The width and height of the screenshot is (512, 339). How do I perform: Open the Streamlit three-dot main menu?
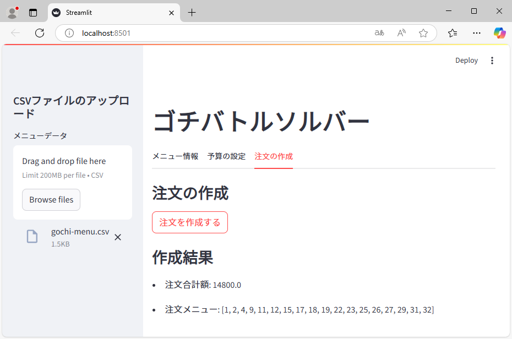pos(492,61)
